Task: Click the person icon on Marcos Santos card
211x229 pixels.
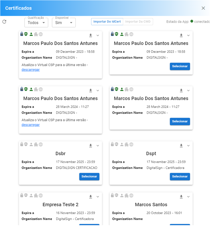Action: coord(122,195)
